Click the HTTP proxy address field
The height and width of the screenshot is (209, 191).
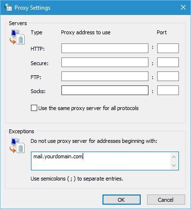point(105,48)
